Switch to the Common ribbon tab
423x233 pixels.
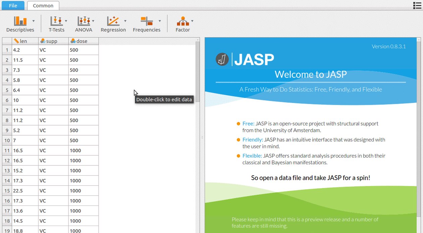[43, 5]
